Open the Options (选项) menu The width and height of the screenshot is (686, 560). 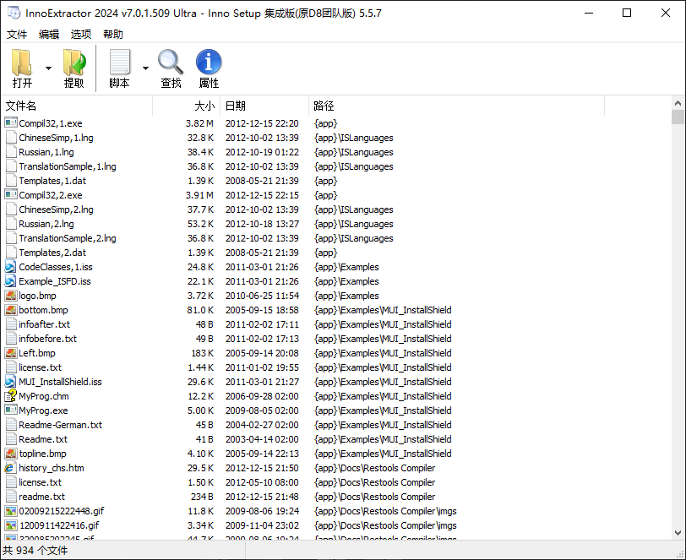point(81,35)
